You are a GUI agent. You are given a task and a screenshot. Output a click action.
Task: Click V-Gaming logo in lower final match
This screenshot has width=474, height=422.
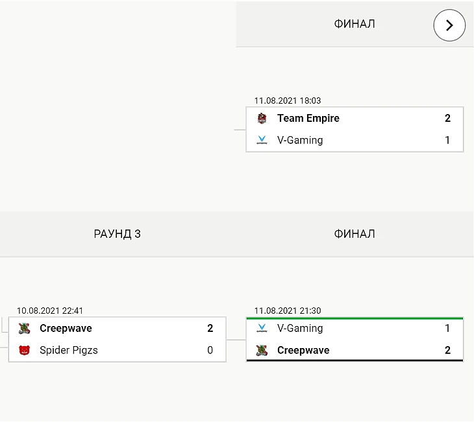262,329
